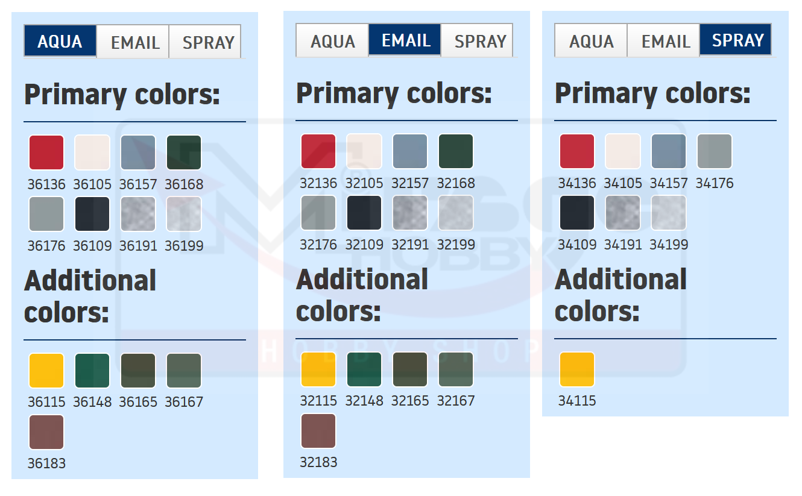802x496 pixels.
Task: Choose AQUA tab in right panel
Action: click(591, 41)
